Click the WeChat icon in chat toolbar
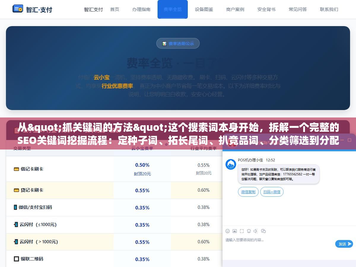This screenshot has width=356, height=267. click(x=263, y=231)
